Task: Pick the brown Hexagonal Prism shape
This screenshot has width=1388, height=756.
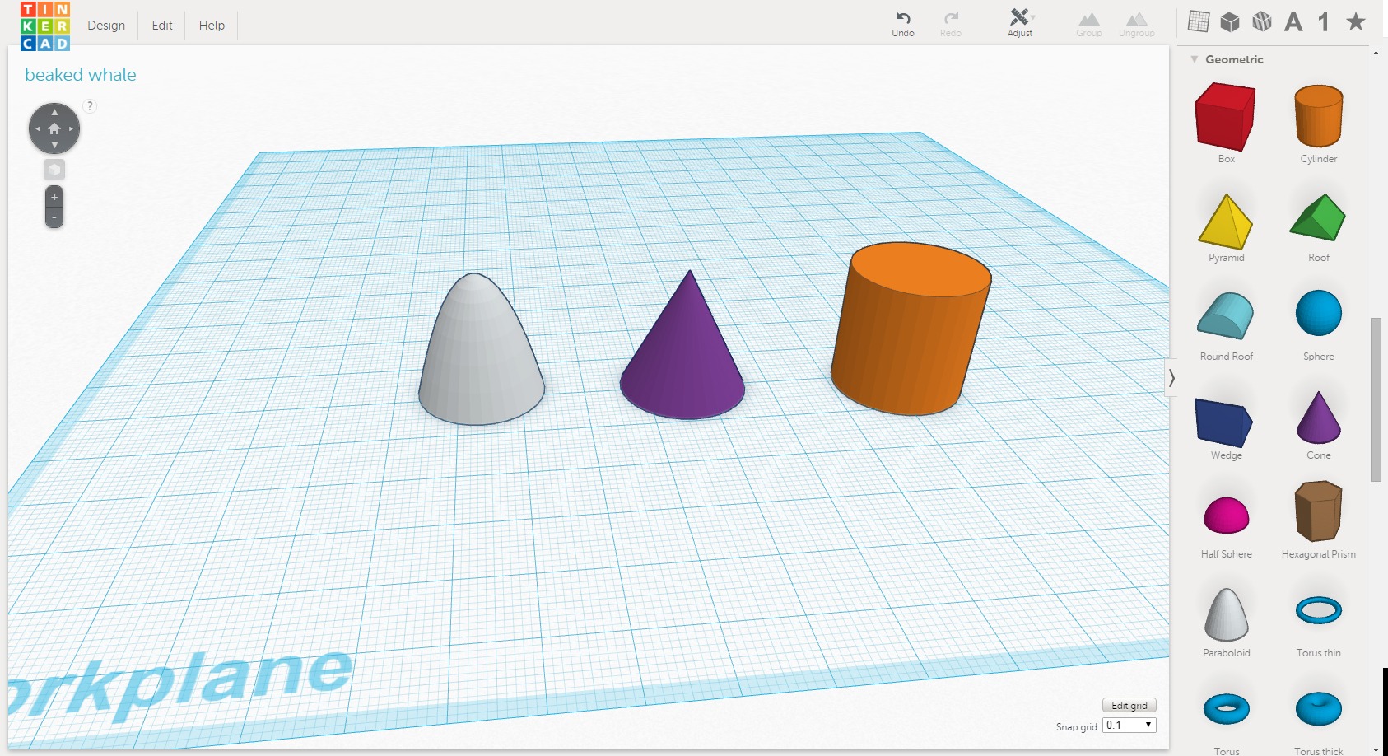Action: pos(1319,511)
